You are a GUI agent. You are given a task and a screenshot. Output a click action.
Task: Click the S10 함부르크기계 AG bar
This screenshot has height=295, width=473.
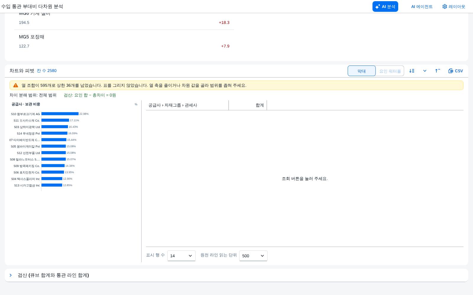[60, 114]
